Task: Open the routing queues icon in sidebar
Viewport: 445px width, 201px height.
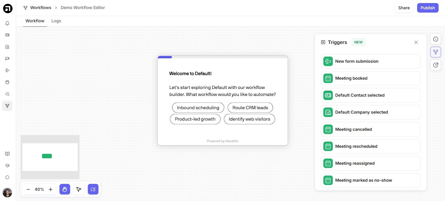Action: 7,94
